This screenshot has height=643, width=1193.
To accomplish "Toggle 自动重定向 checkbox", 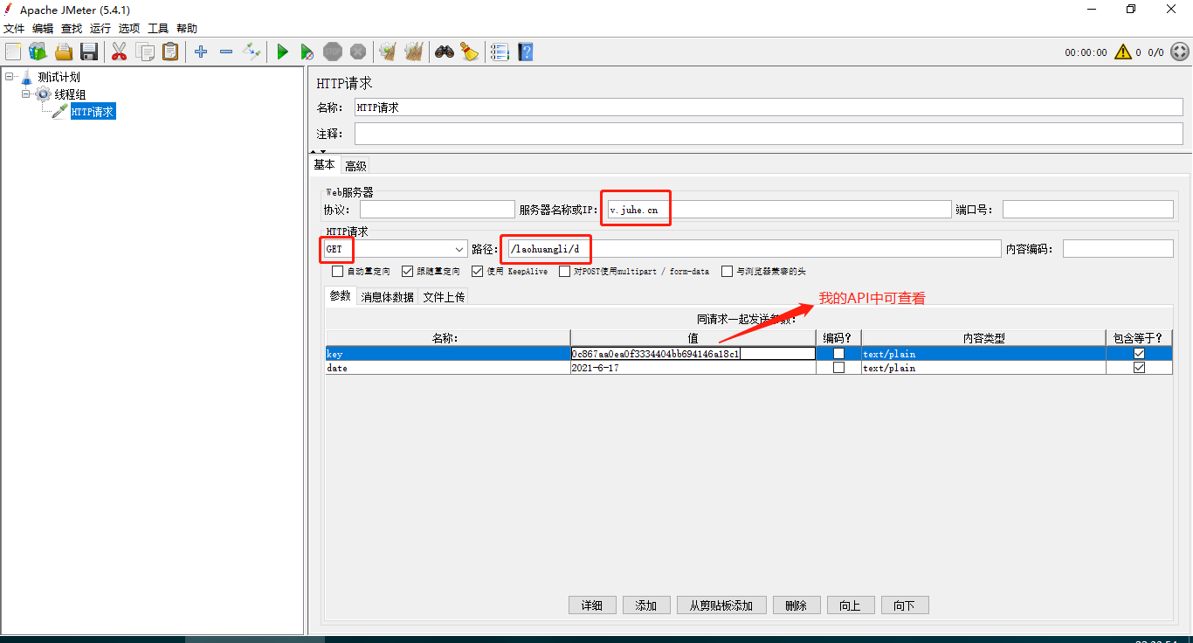I will point(338,272).
